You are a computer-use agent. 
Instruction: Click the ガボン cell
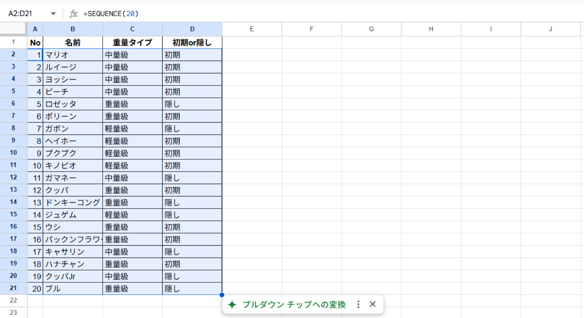click(x=73, y=129)
